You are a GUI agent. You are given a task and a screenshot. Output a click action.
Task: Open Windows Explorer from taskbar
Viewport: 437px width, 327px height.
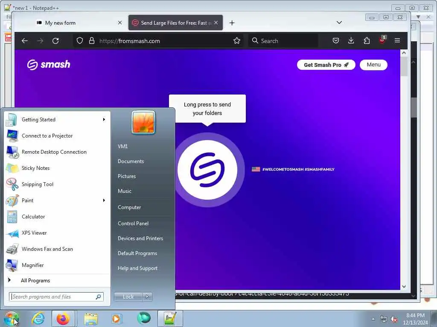point(91,318)
